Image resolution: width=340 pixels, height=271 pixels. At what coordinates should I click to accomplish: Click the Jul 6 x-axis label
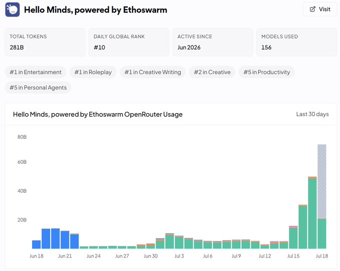tap(208, 256)
